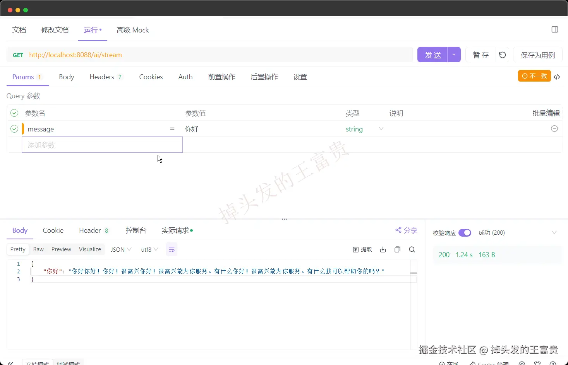Click the 保存为用例 button
Screen dimensions: 568x365
point(537,55)
